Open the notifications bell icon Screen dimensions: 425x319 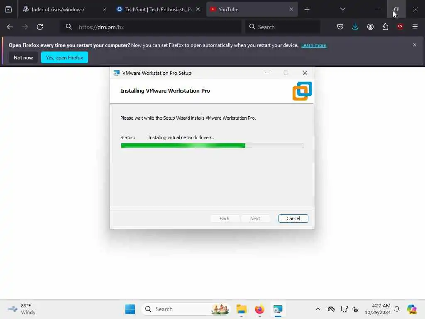pos(397,309)
